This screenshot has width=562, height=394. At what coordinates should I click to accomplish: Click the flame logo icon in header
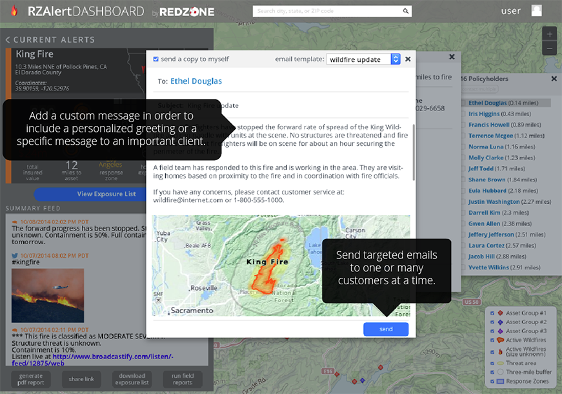(14, 10)
